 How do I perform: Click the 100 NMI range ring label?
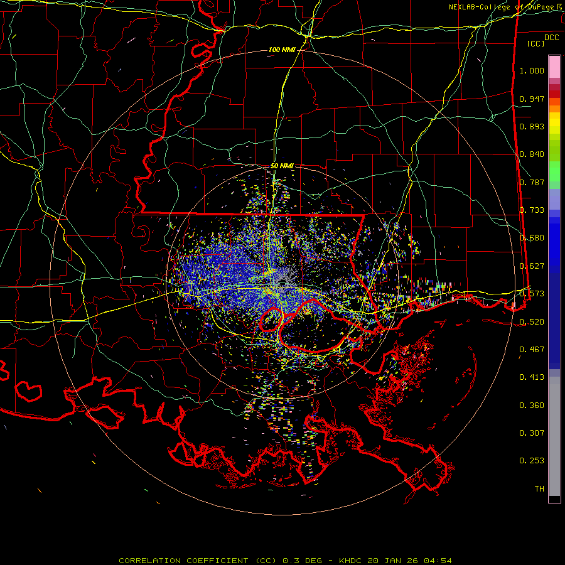click(282, 50)
